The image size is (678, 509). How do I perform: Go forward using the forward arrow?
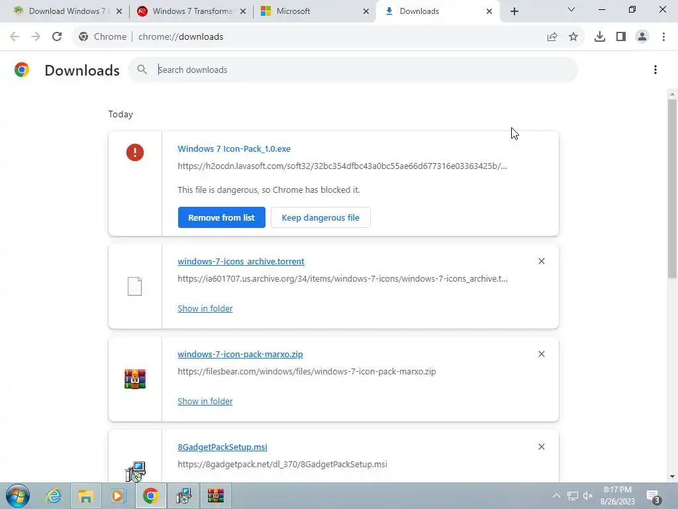coord(36,37)
